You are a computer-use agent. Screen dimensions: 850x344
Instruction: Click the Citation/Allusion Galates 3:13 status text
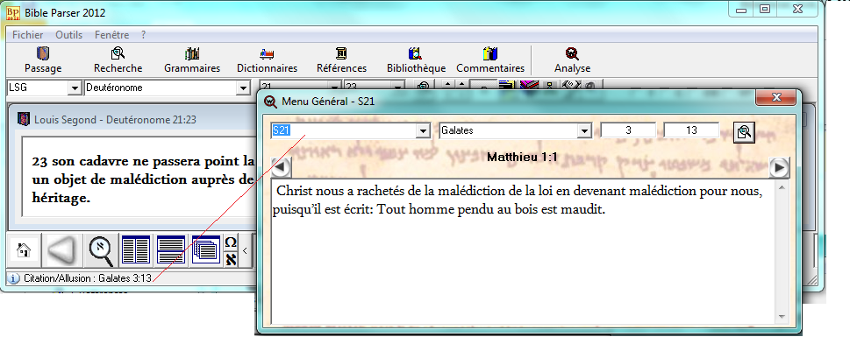(87, 278)
